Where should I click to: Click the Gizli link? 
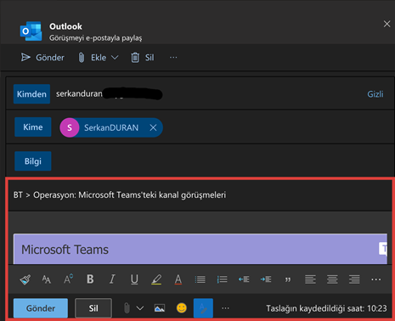[375, 94]
